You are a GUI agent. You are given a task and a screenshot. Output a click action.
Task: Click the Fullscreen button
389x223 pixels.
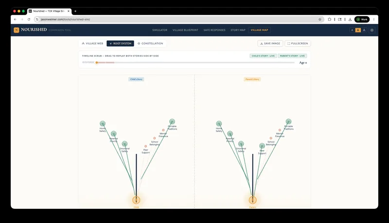(x=298, y=43)
